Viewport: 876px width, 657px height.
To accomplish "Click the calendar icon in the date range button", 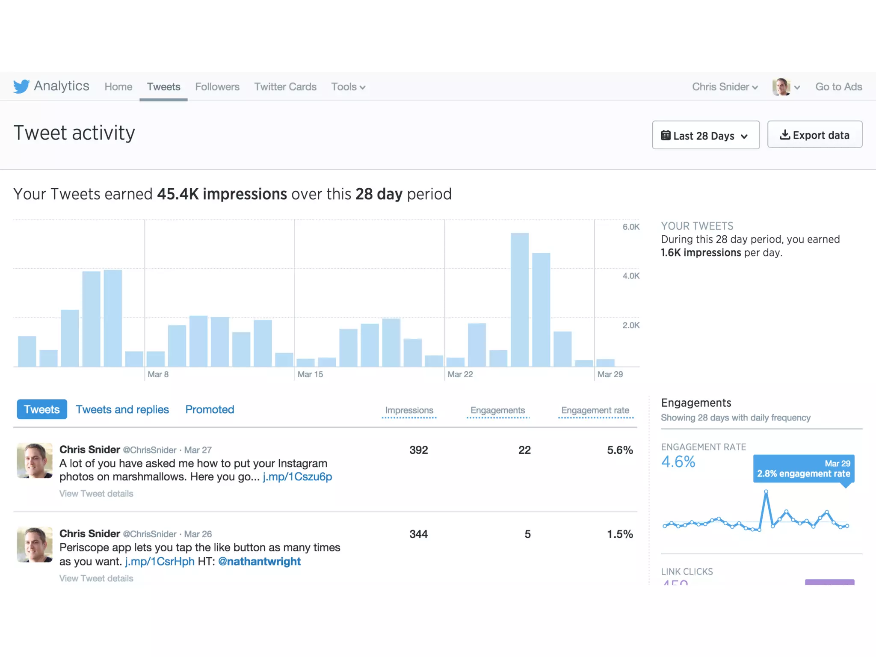I will (666, 136).
